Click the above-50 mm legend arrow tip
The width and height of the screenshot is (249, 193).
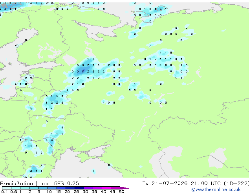pyautogui.click(x=124, y=188)
